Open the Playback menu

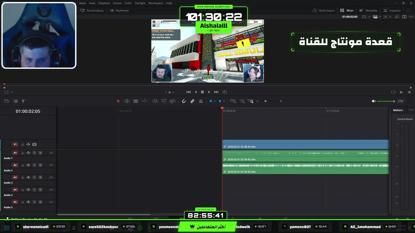[104, 3]
